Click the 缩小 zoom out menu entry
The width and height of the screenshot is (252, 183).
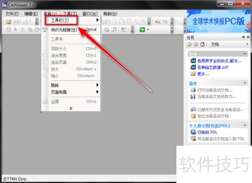point(75,76)
